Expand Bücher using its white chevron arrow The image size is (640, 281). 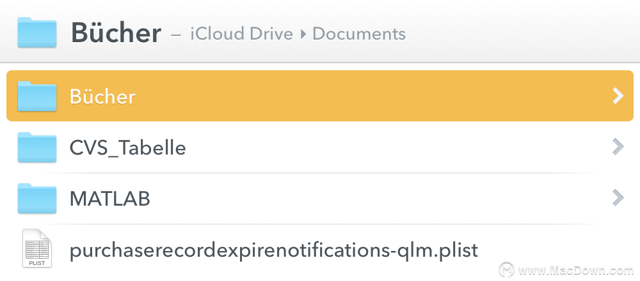pos(618,96)
